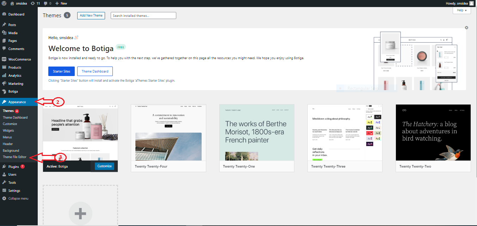Click the Media icon in sidebar
477x226 pixels.
point(4,33)
